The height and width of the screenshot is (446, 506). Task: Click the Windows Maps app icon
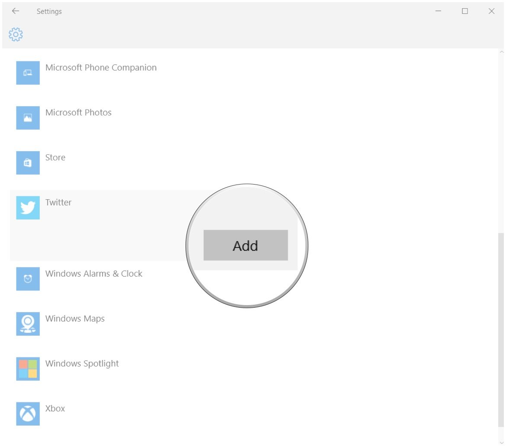coord(28,324)
